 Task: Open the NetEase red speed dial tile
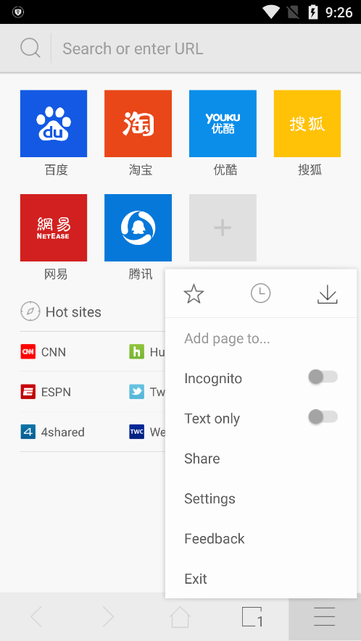(54, 227)
